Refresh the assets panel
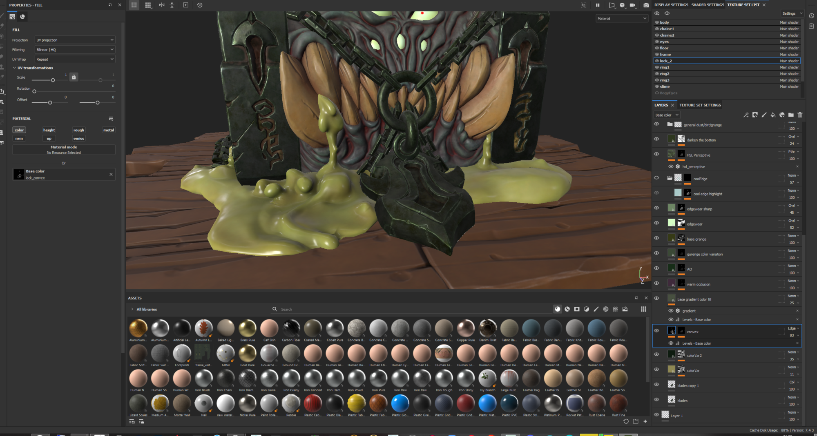Screen dimensions: 817x436 pos(626,421)
